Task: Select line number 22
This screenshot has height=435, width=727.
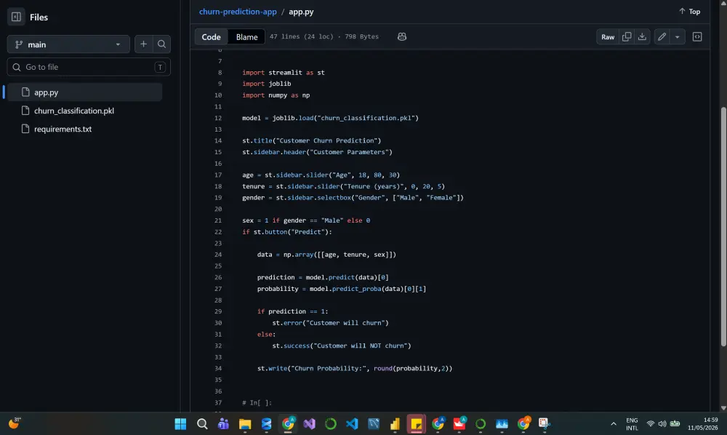Action: coord(218,232)
